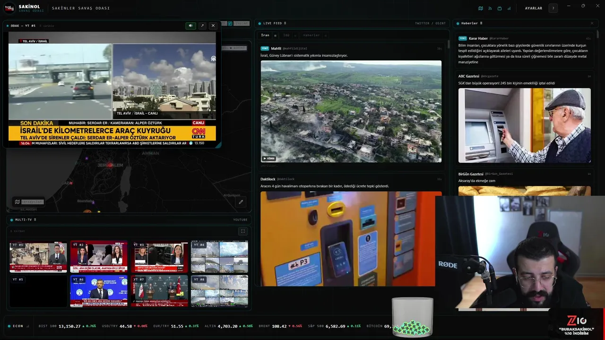Click the BRENT ticker value
The height and width of the screenshot is (340, 605).
279,326
